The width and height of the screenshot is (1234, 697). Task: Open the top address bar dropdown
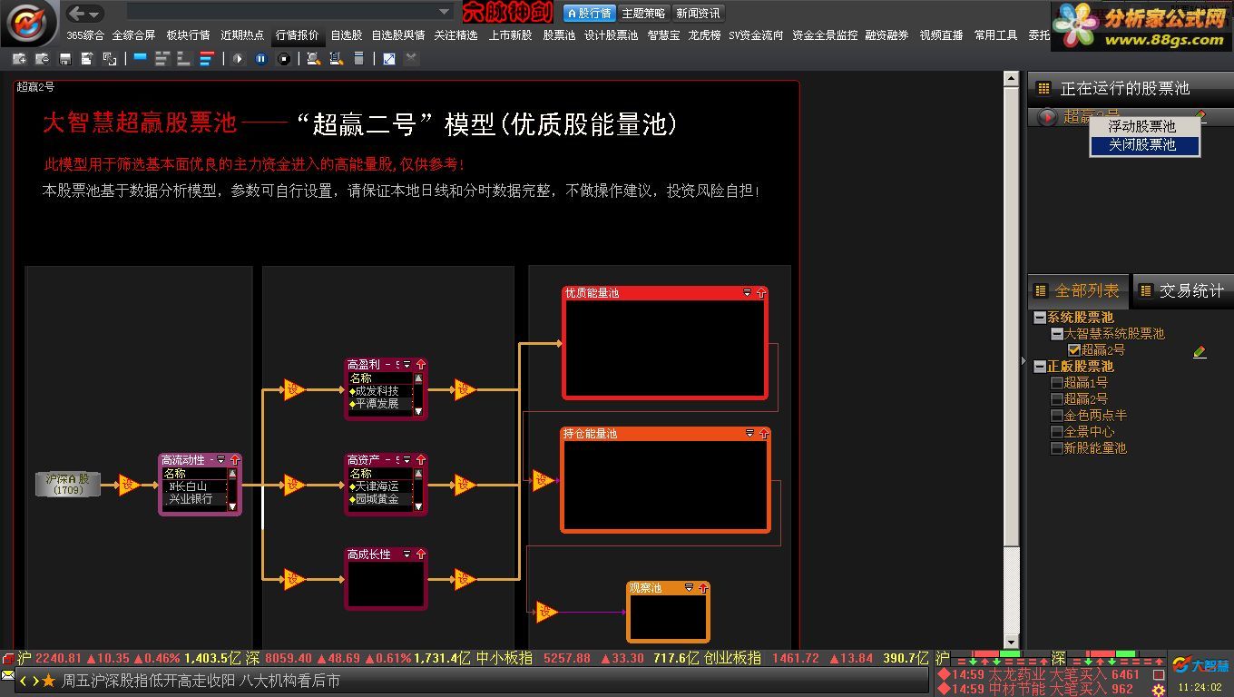click(445, 13)
